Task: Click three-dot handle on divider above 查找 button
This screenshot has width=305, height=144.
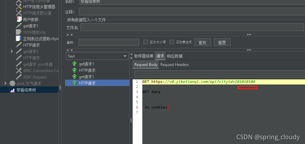Action: click(x=249, y=35)
